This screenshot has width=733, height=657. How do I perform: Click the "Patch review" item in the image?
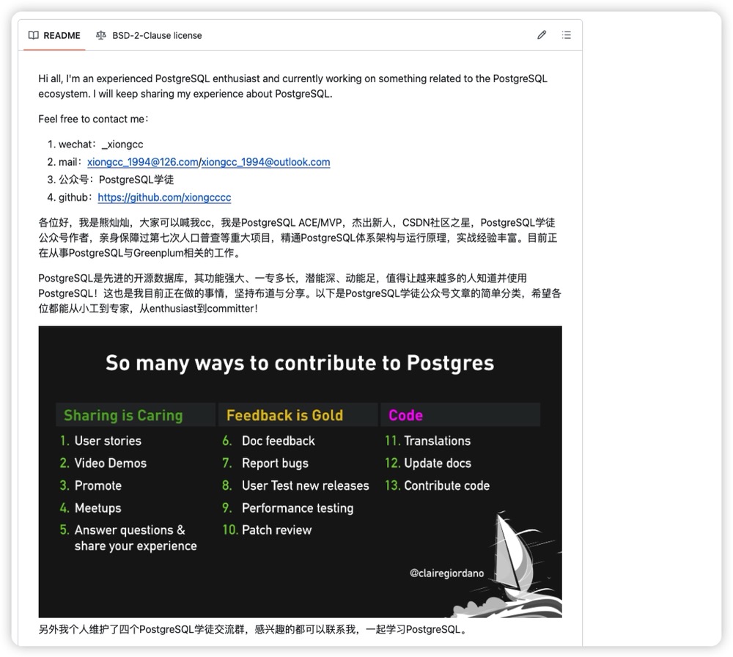pos(277,530)
